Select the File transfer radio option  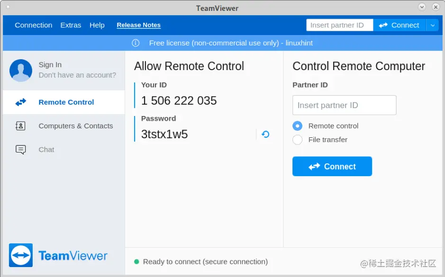pyautogui.click(x=298, y=140)
